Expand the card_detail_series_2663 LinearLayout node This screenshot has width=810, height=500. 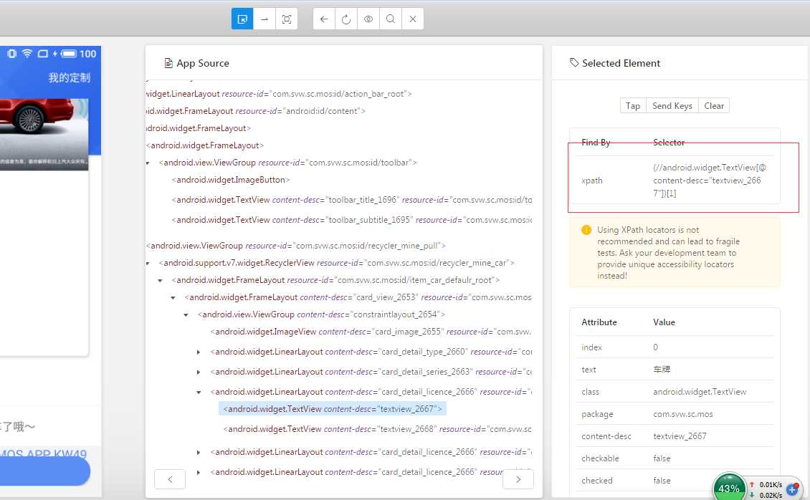199,372
